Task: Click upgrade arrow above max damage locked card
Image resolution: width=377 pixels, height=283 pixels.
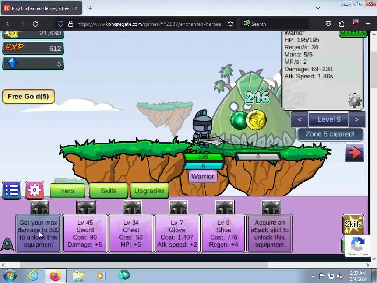Action: pos(40,207)
